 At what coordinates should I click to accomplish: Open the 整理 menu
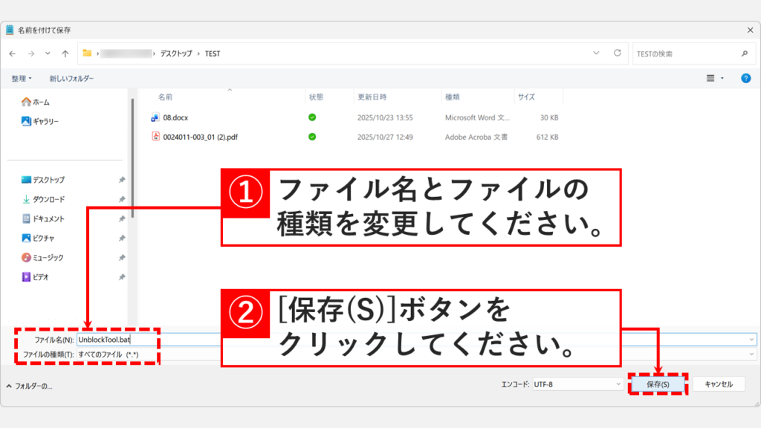click(22, 78)
